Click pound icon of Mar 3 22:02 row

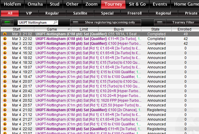click(x=5, y=38)
